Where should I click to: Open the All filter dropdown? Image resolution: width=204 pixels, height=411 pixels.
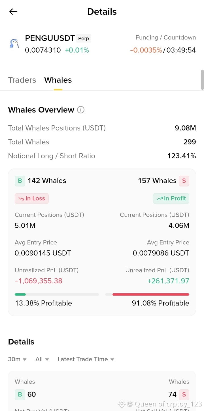click(42, 359)
